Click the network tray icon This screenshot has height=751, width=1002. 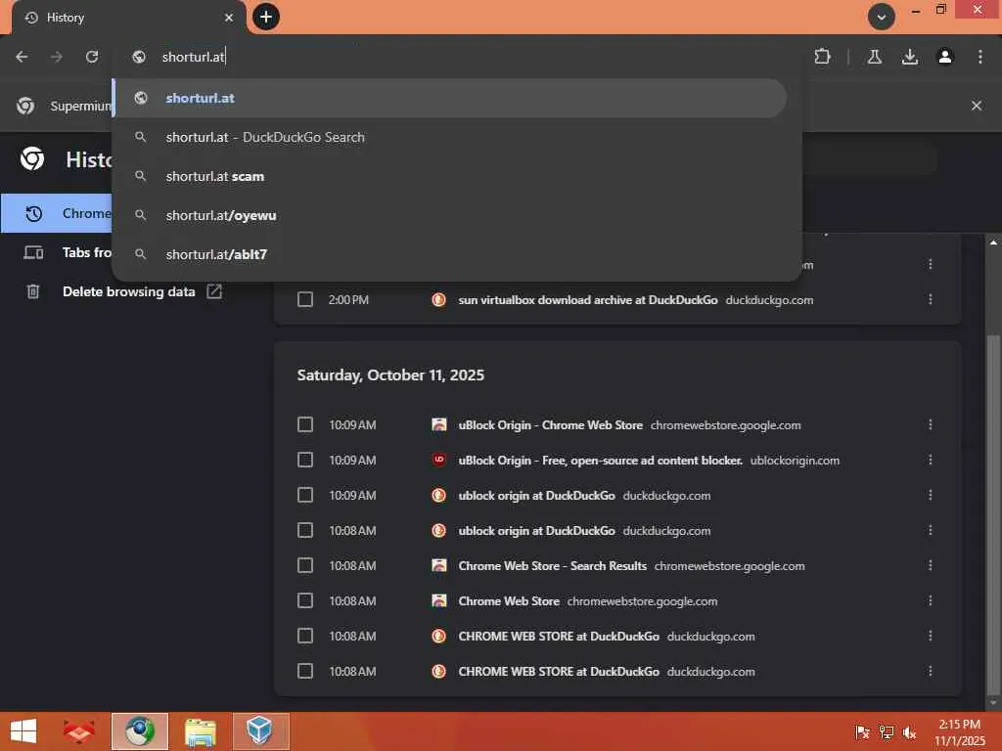pyautogui.click(x=887, y=731)
